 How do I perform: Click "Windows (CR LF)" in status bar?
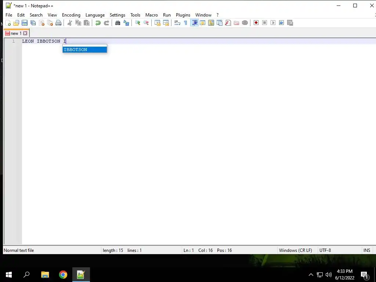click(296, 250)
